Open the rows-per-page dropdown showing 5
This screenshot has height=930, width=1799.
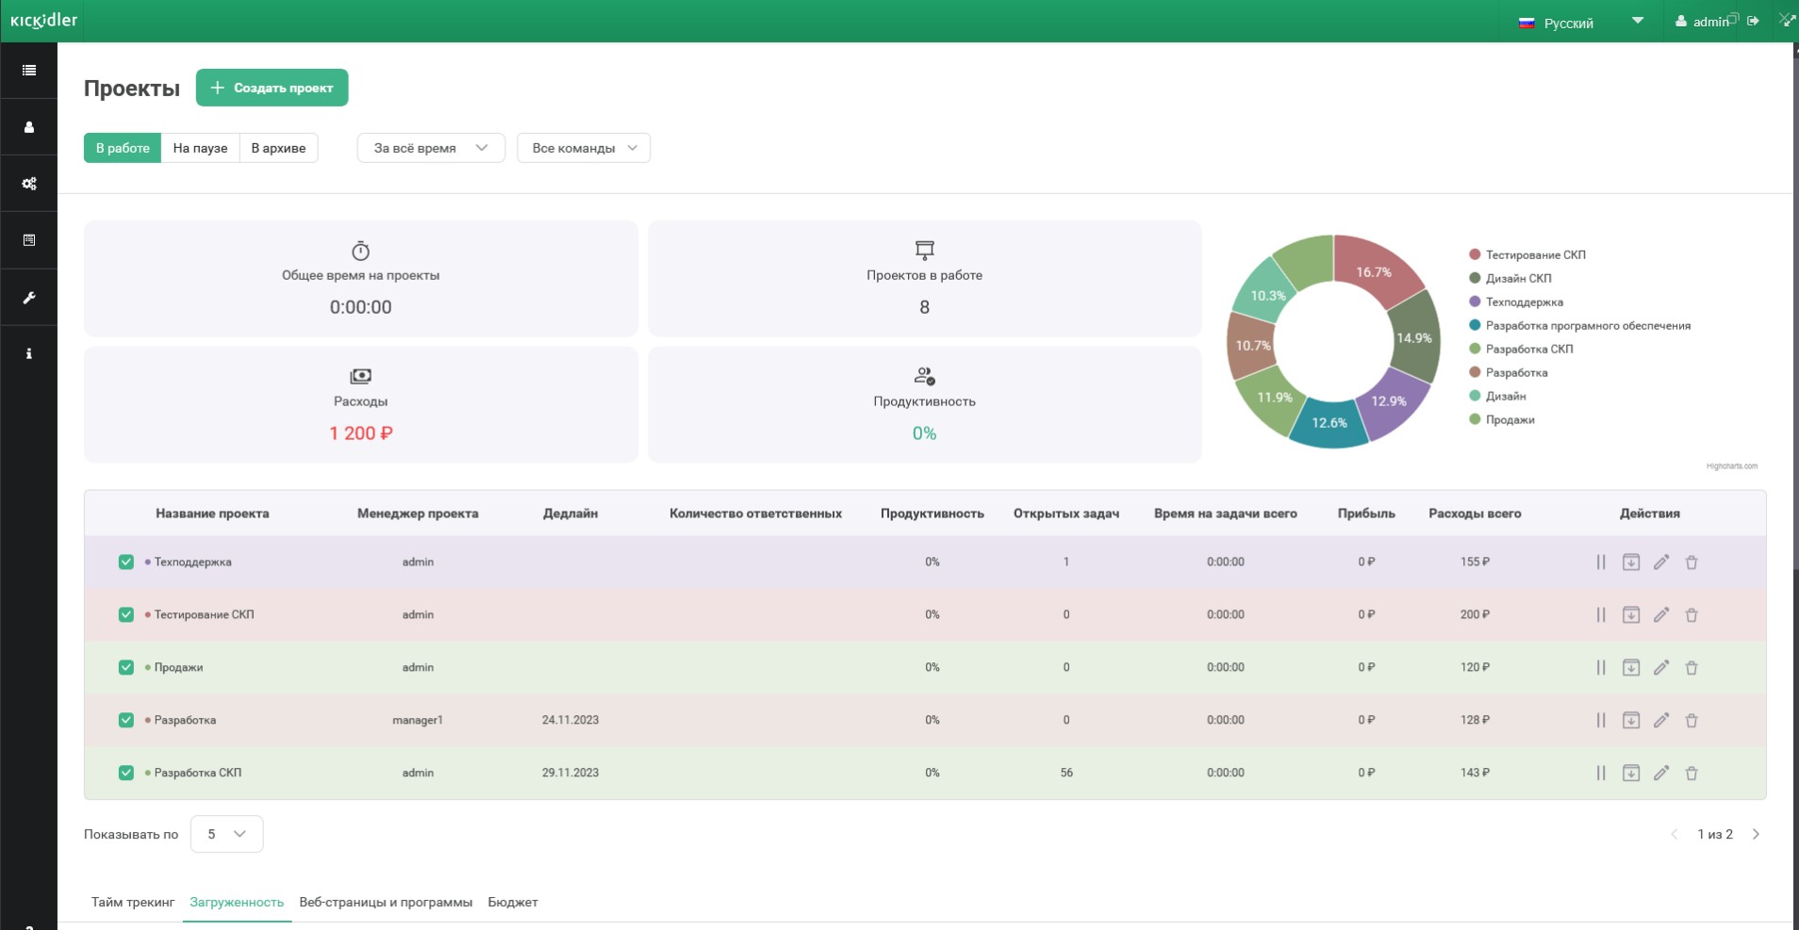226,834
